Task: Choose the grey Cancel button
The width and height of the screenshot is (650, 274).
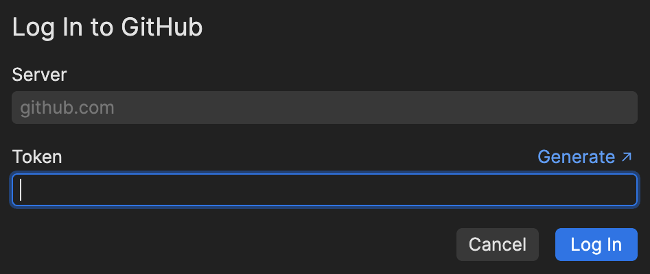Action: pos(497,245)
